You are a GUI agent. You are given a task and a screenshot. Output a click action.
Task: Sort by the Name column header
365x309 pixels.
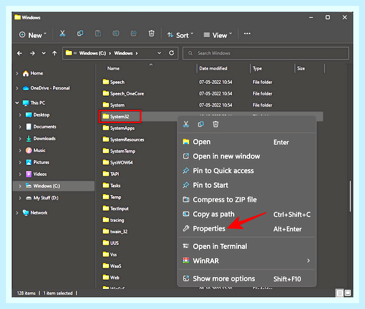point(113,68)
